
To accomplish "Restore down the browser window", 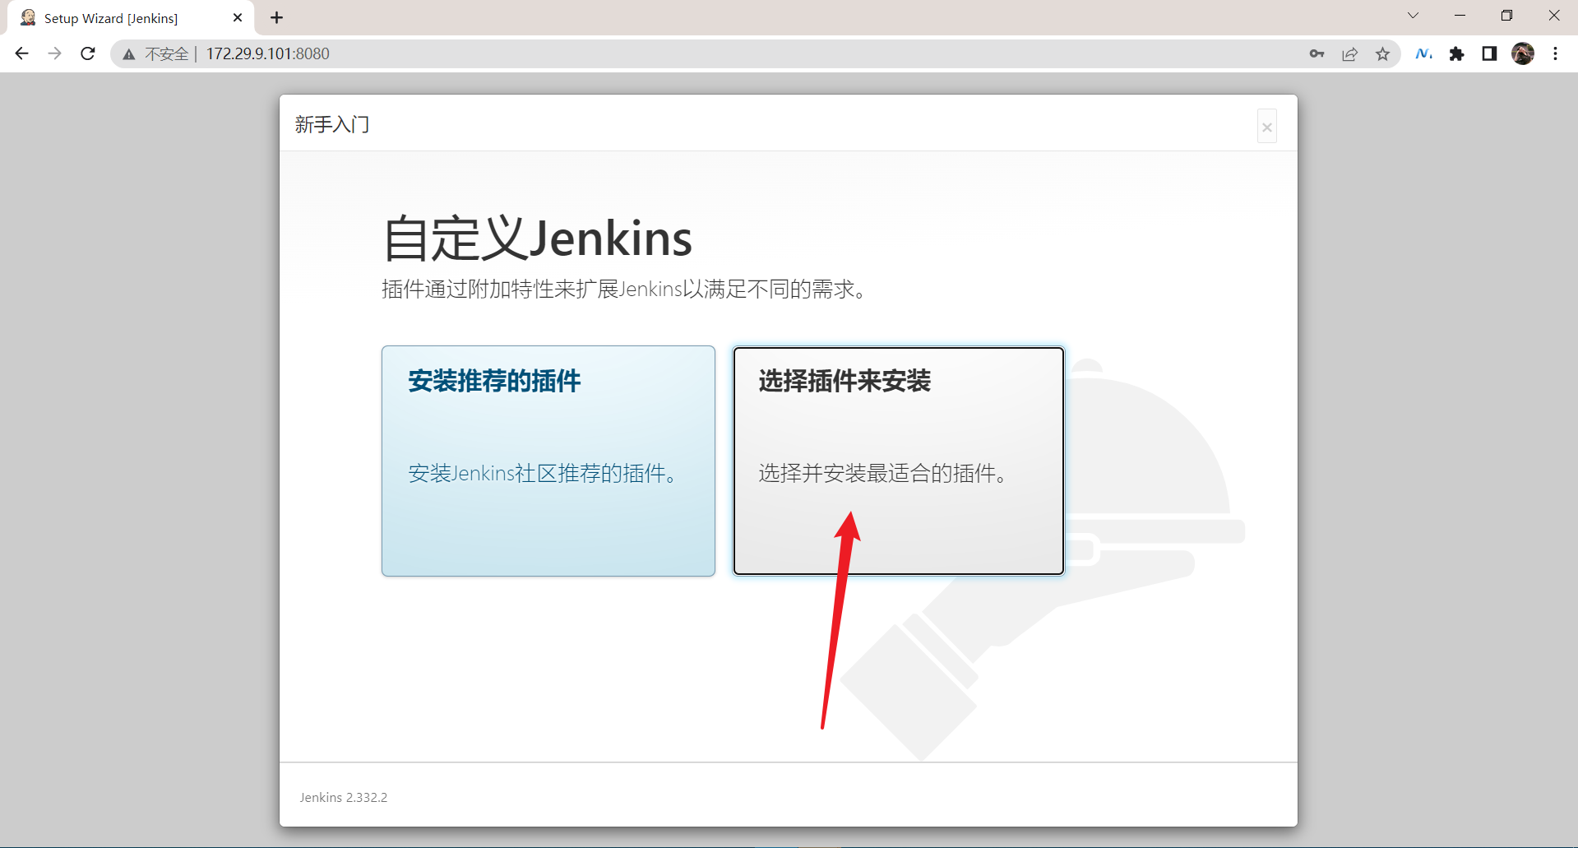I will click(1506, 16).
